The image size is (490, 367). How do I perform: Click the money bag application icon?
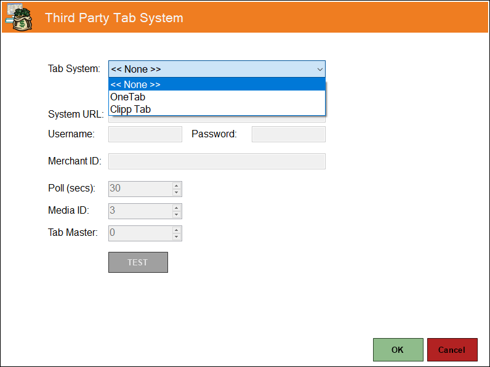[x=18, y=17]
